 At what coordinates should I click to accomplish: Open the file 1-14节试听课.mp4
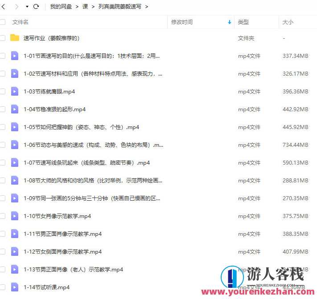[x=46, y=287]
